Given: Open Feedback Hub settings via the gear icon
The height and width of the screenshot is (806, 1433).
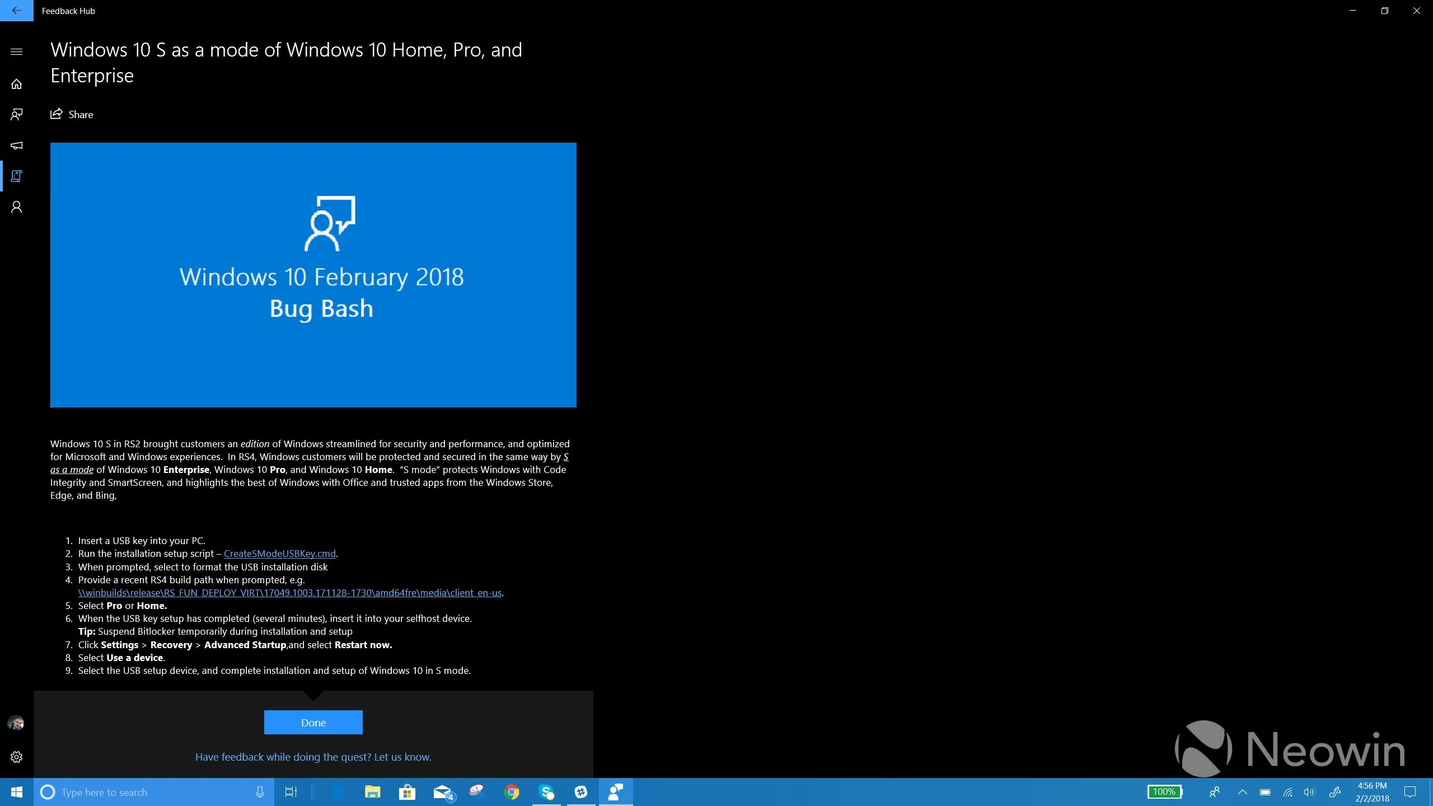Looking at the screenshot, I should point(16,757).
